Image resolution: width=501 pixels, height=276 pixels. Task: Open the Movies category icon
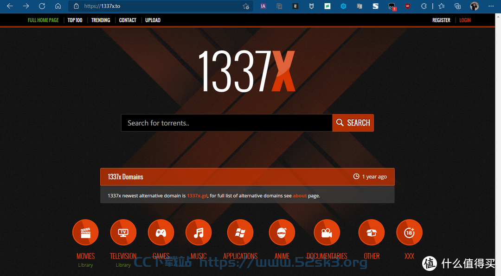click(x=85, y=232)
